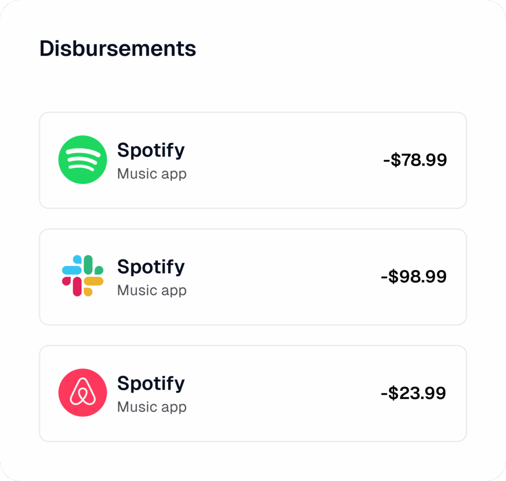
Task: Click the Spotify title beside the Slack logo
Action: point(151,266)
